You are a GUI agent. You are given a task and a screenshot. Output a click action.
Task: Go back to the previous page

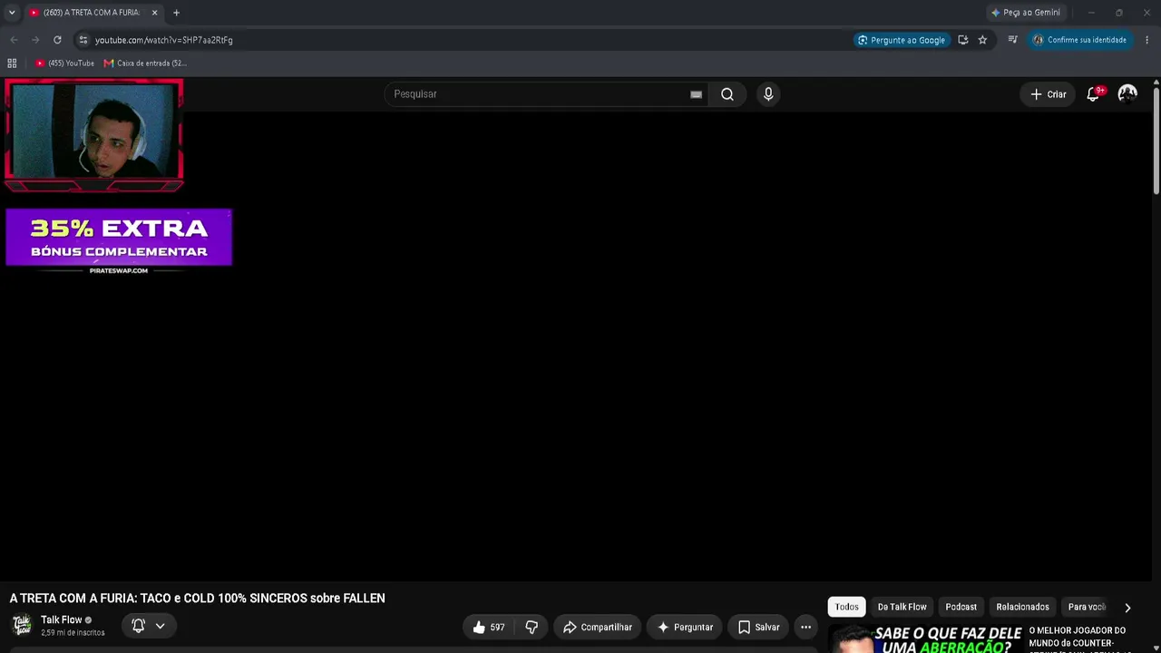point(14,40)
